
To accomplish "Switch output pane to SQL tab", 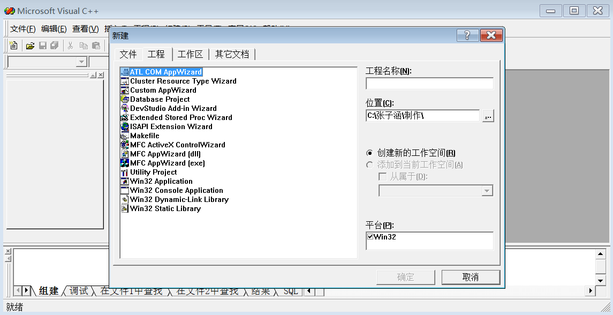I will pyautogui.click(x=291, y=291).
